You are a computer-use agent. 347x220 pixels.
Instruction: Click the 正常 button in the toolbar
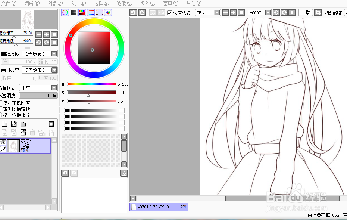point(306,13)
